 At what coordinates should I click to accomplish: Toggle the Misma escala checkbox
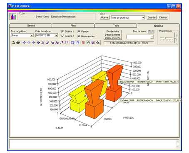pos(79,36)
